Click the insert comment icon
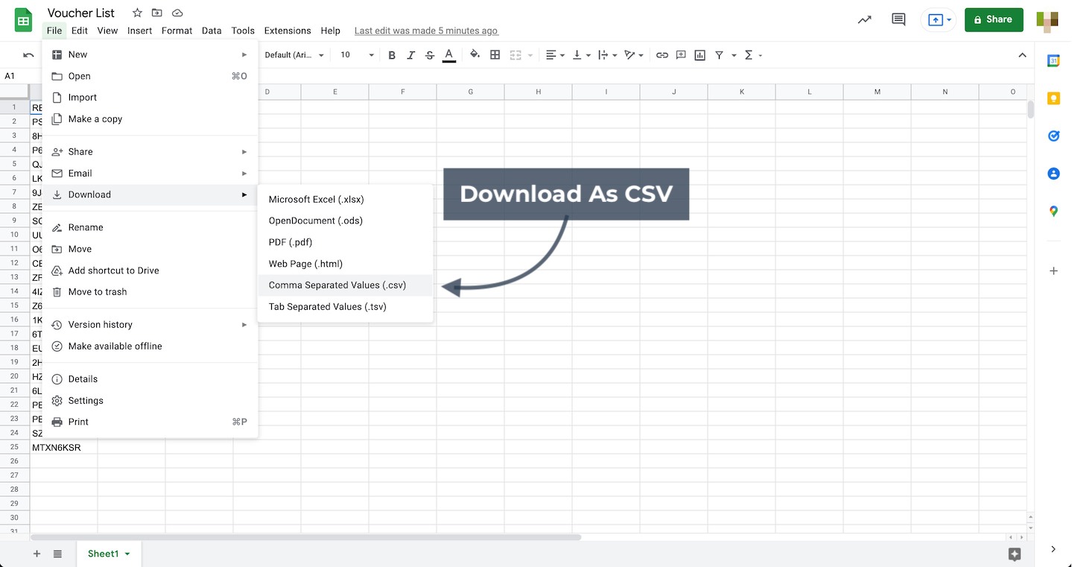Image resolution: width=1072 pixels, height=567 pixels. pyautogui.click(x=681, y=55)
